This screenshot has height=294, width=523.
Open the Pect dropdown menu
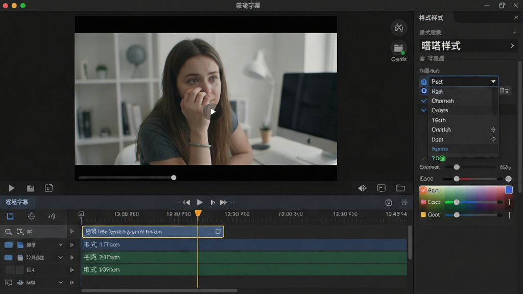pos(463,81)
